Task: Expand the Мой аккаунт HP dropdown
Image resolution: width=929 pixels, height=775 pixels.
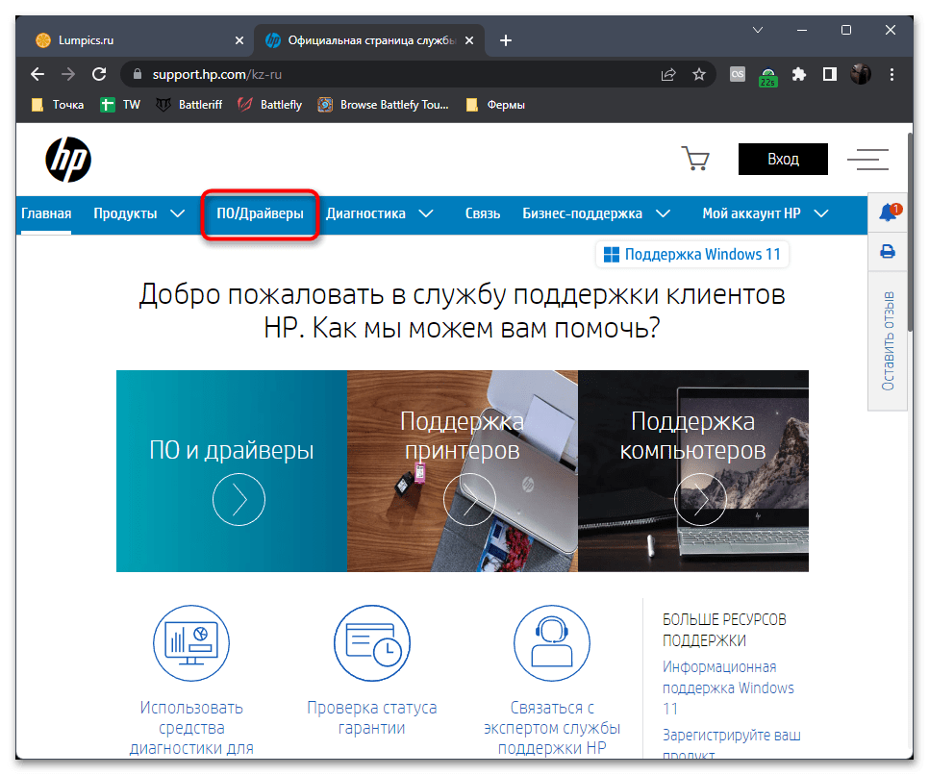Action: pos(820,213)
